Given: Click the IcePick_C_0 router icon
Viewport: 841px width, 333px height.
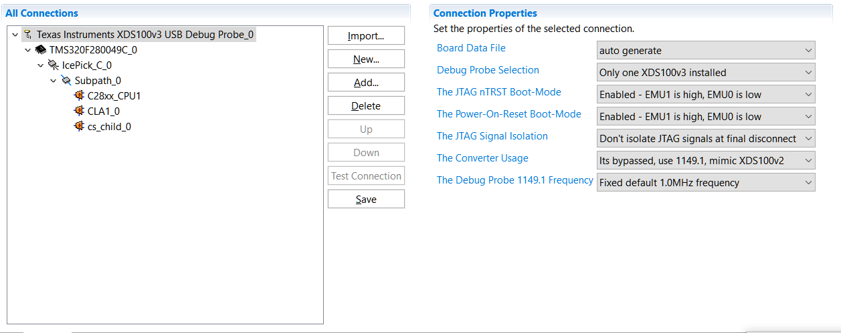Looking at the screenshot, I should 54,65.
